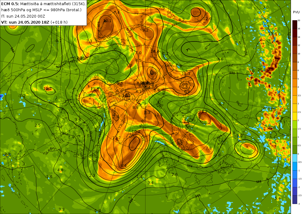This screenshot has width=303, height=214.
Task: Click the PV value 10.7 on the map
Action: point(47,89)
